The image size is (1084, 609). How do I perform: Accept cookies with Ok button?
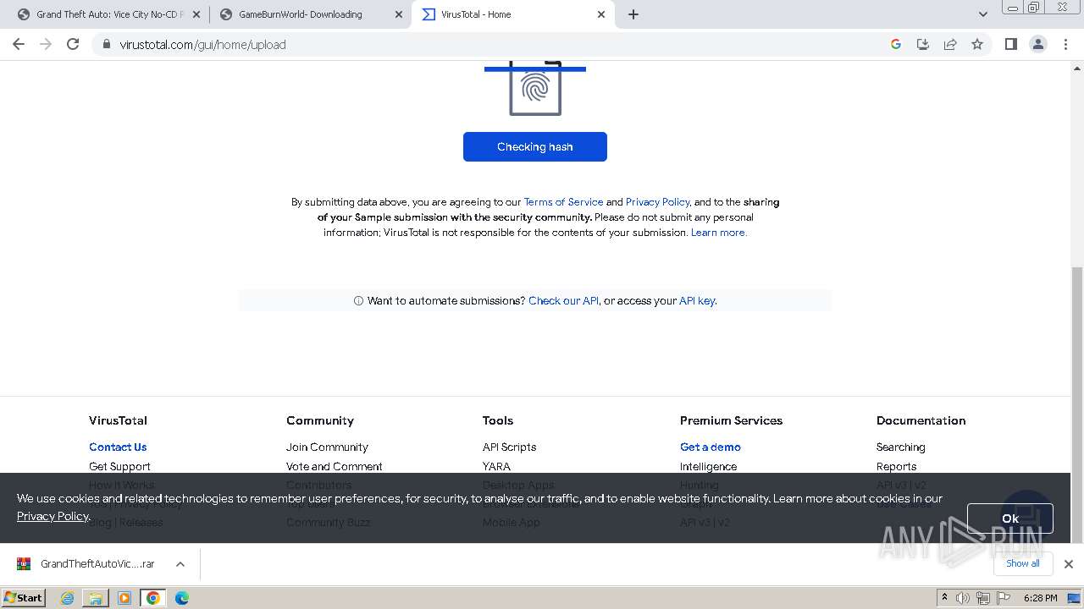[x=1010, y=518]
